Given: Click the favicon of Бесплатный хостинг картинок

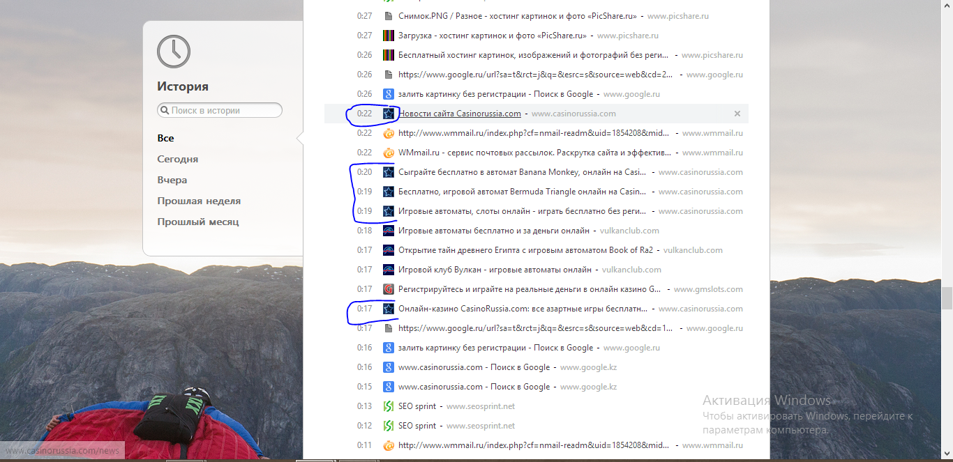Looking at the screenshot, I should (x=389, y=55).
